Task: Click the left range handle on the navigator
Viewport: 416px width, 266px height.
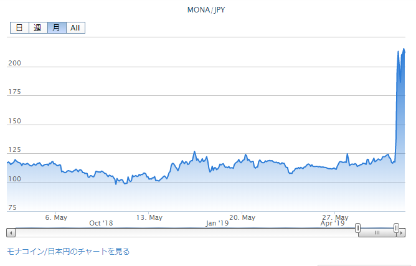Action: tap(357, 228)
